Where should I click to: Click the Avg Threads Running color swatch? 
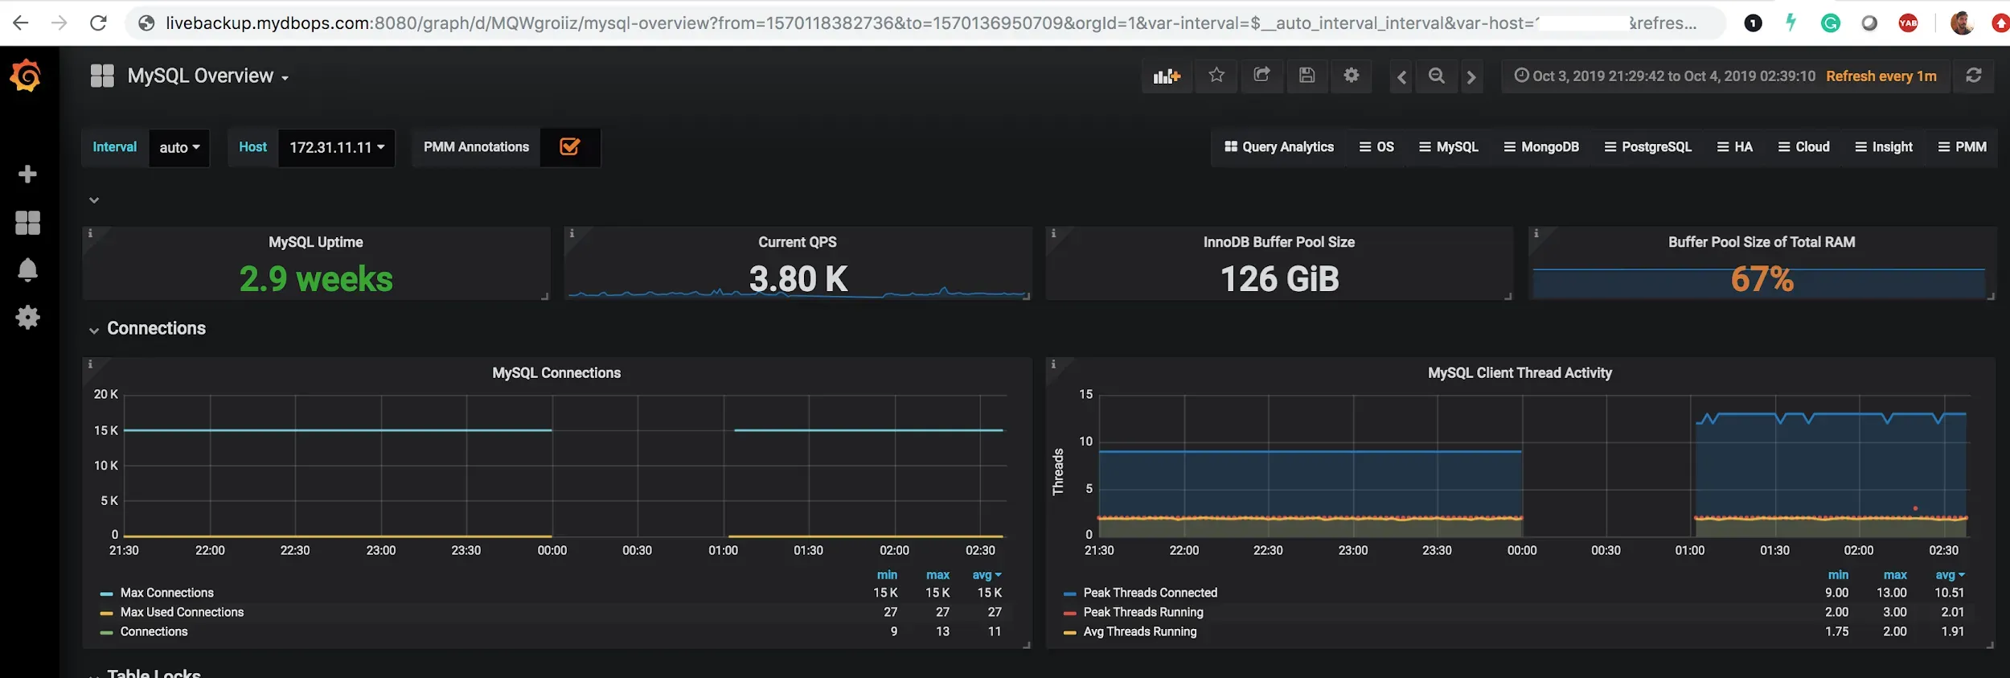pos(1069,632)
